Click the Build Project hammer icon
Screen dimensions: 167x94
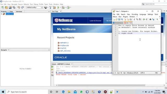(50, 8)
